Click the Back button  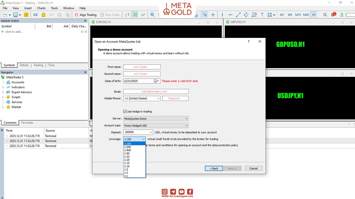coord(214,168)
